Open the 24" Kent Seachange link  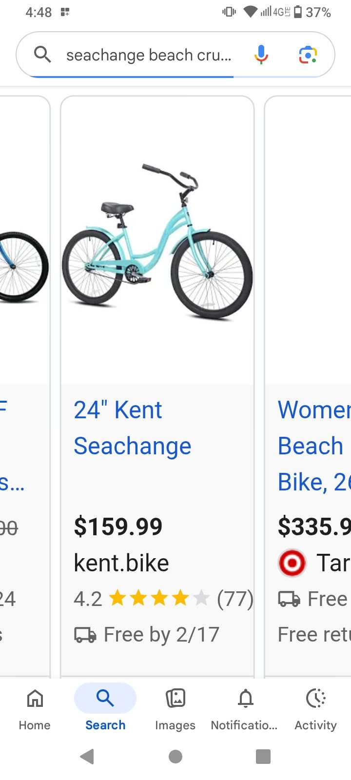pyautogui.click(x=132, y=428)
